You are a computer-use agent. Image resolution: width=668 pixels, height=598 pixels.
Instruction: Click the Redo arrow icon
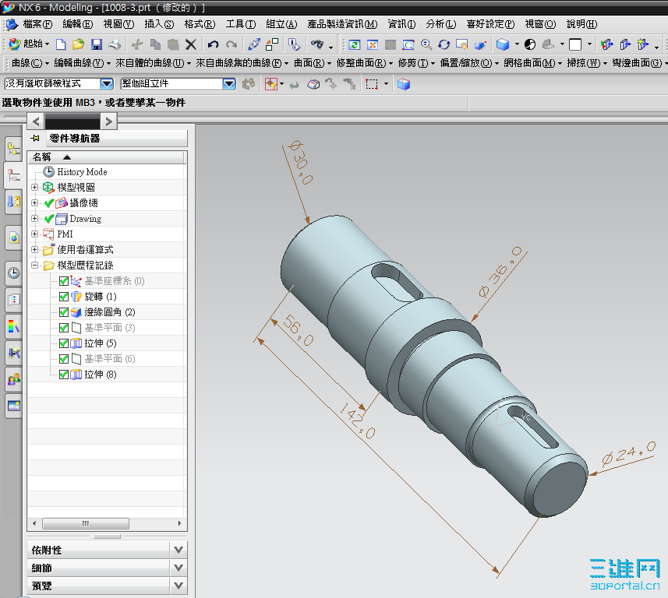coord(232,44)
